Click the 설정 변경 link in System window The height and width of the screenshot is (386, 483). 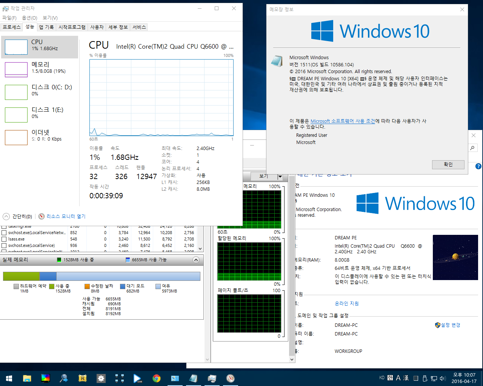coord(451,325)
